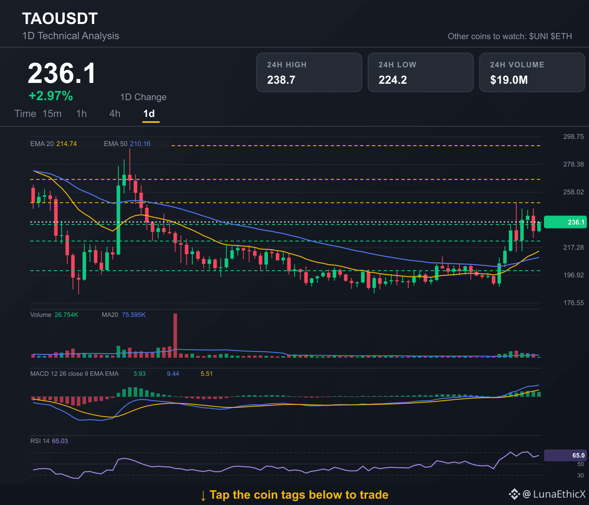The height and width of the screenshot is (505, 589).
Task: Click the TAOUSDT pair title
Action: (60, 19)
